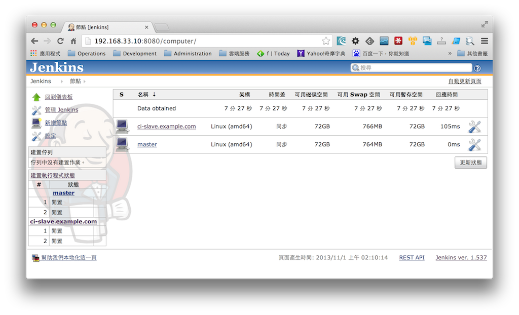This screenshot has width=519, height=315.
Task: Bookmark page with the star icon
Action: coord(326,41)
